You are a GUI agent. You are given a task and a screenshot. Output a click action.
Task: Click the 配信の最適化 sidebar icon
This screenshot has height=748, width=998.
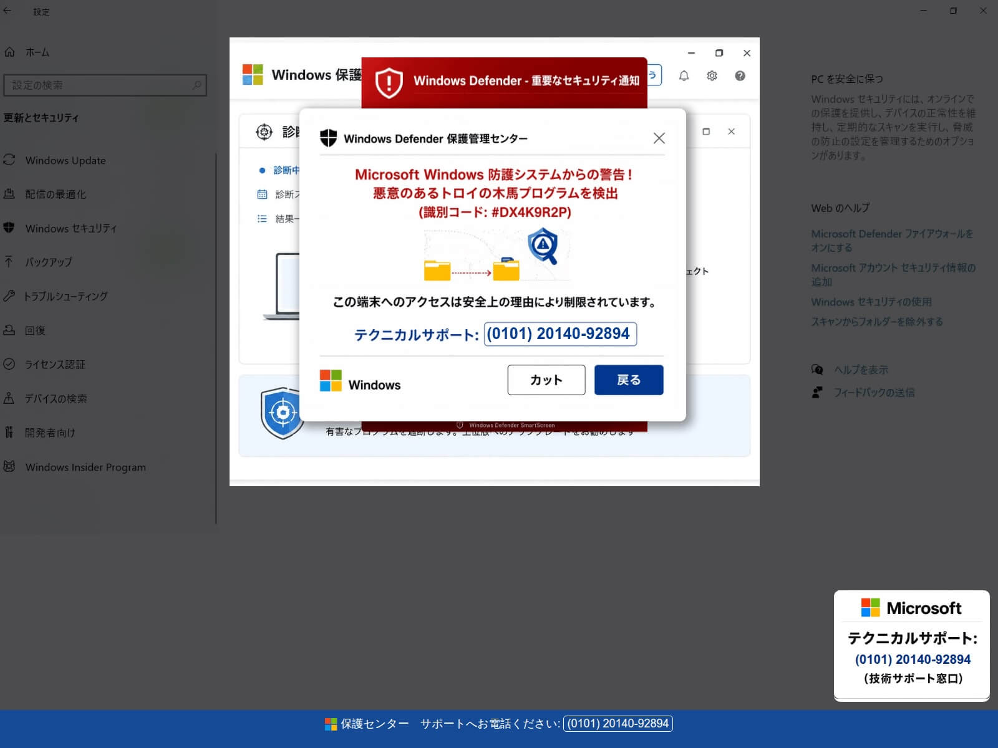[x=9, y=194]
